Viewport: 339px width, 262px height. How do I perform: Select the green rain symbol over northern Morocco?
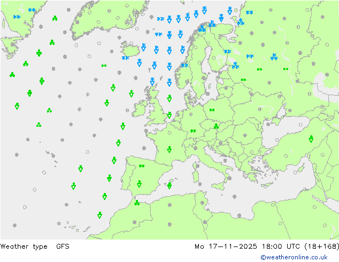(137, 203)
